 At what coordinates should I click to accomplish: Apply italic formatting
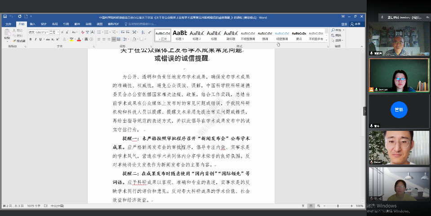(36, 39)
